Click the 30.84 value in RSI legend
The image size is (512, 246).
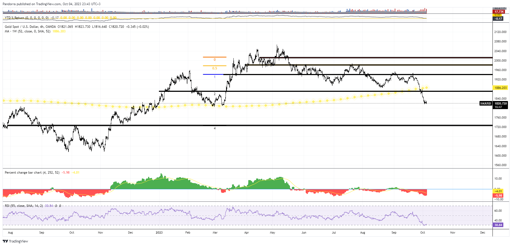coord(49,206)
